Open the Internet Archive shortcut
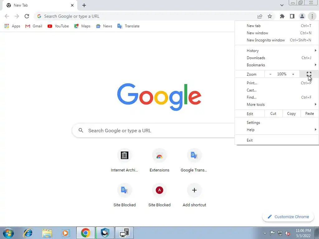This screenshot has width=319, height=239. [124, 160]
